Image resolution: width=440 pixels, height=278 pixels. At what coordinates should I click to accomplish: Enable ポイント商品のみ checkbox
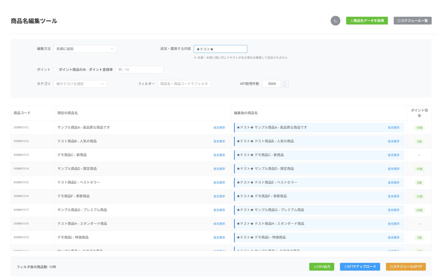click(x=55, y=69)
